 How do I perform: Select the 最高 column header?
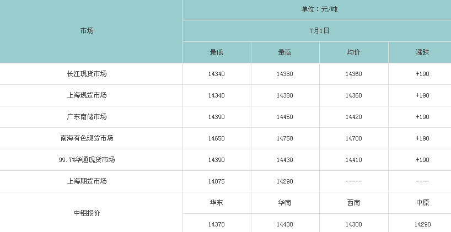click(284, 52)
